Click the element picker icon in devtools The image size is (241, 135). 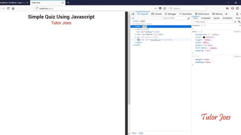pos(133,14)
